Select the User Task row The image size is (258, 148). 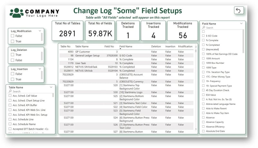click(126, 63)
